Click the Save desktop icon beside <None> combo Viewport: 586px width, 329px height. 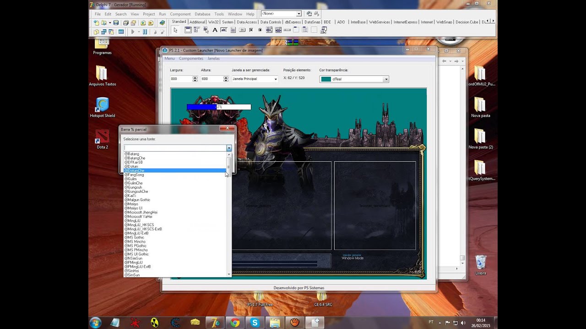(309, 14)
